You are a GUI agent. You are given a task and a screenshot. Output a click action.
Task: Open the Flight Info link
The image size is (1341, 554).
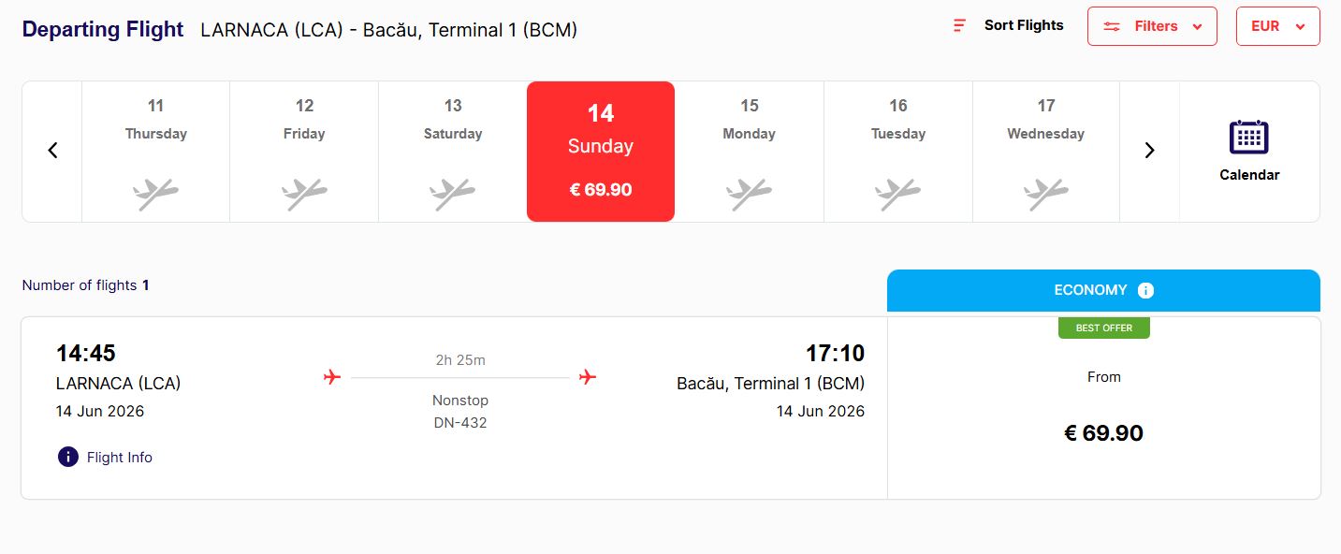click(x=119, y=457)
